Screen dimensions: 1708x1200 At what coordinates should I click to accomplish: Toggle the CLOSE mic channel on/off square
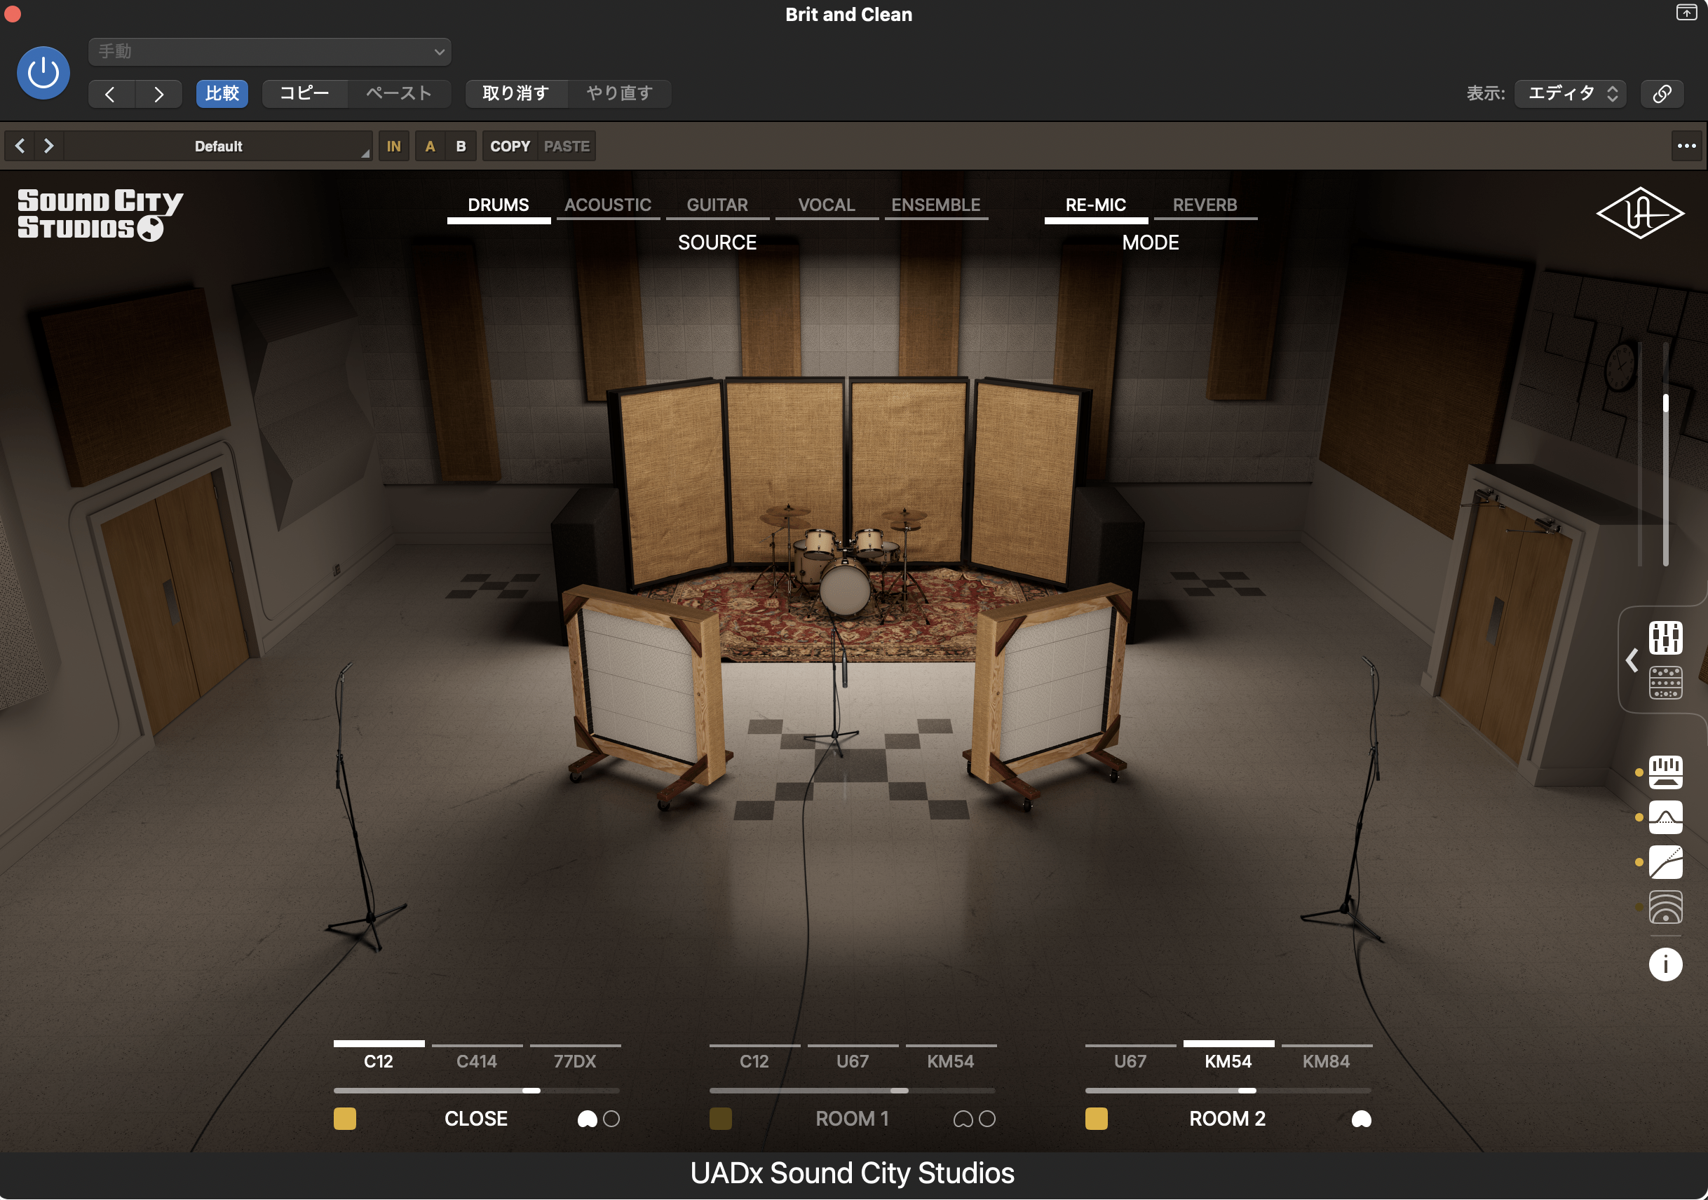(345, 1118)
